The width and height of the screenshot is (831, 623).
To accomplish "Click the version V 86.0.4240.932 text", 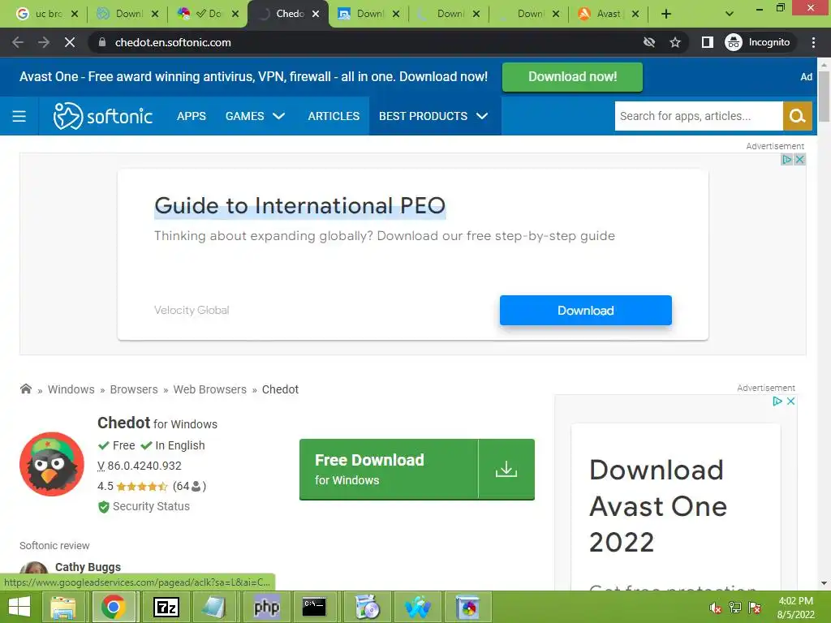I will pyautogui.click(x=140, y=466).
